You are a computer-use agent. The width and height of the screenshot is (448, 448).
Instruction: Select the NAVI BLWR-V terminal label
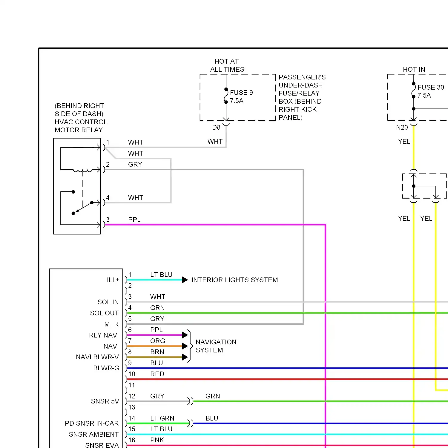[x=97, y=357]
